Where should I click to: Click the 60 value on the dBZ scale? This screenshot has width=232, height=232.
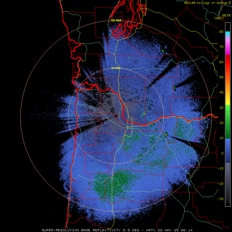(x=221, y=62)
